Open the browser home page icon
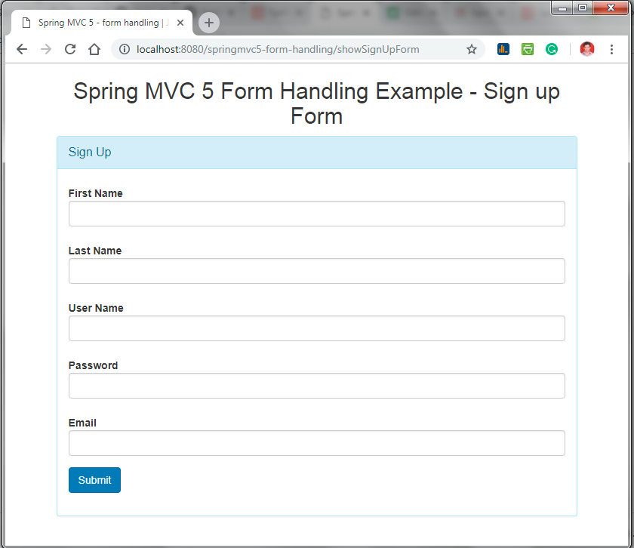Image resolution: width=634 pixels, height=548 pixels. (94, 49)
